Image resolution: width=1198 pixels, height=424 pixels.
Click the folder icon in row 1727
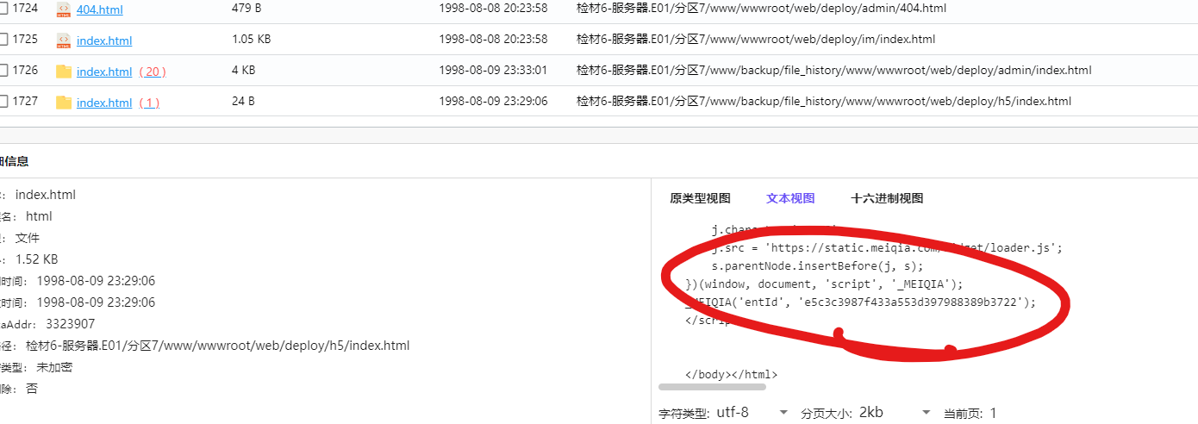pos(63,103)
